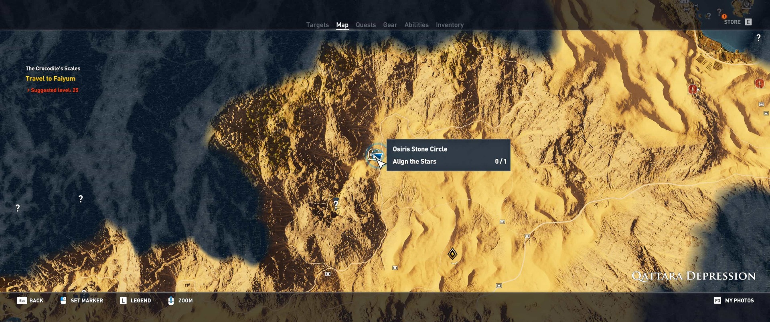770x322 pixels.
Task: Click the orange exclamation alert beside STORE
Action: click(724, 16)
